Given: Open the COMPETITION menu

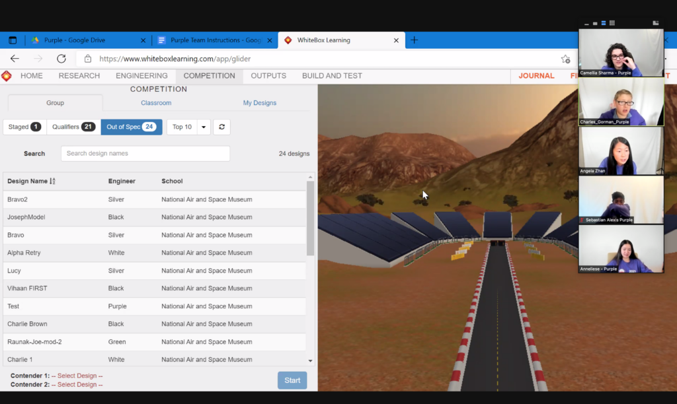Looking at the screenshot, I should coord(210,76).
